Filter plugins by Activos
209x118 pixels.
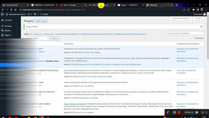click(x=38, y=34)
